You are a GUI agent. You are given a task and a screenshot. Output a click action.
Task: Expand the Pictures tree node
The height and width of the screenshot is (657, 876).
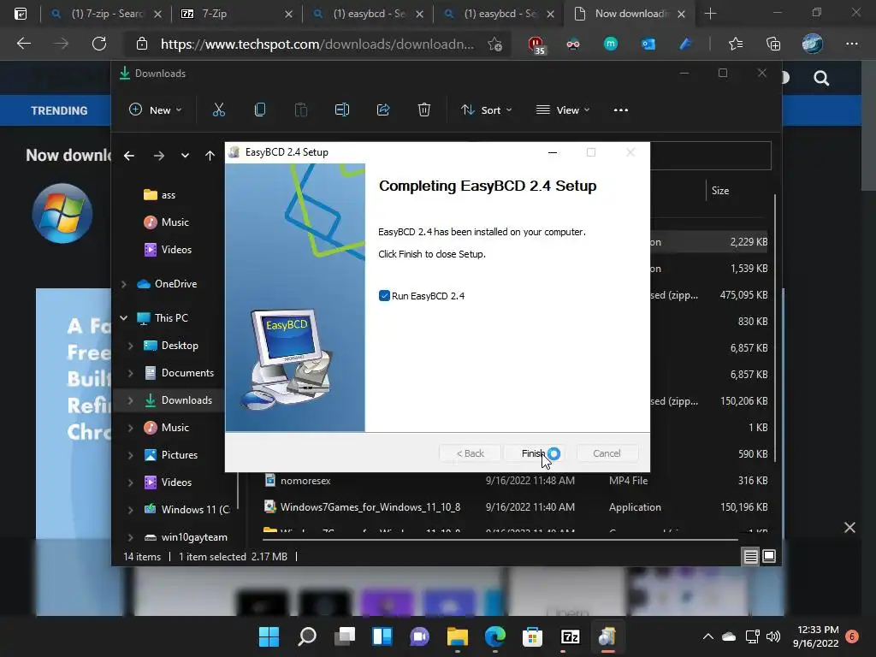[x=130, y=455]
